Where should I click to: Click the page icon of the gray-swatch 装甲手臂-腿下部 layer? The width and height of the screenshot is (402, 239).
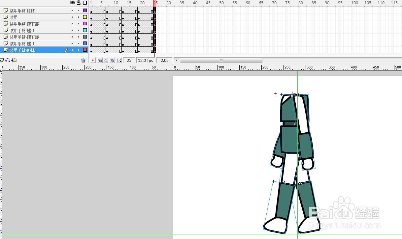(x=6, y=37)
